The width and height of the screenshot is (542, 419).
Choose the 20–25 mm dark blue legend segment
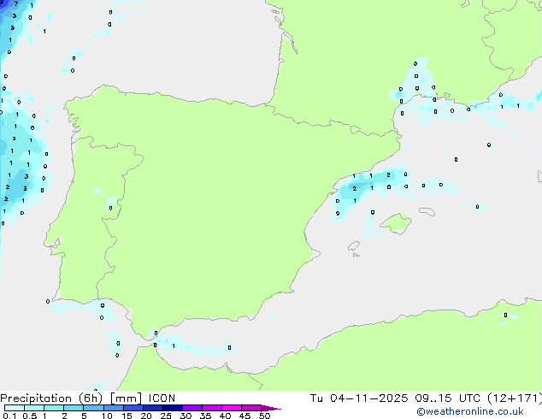point(152,408)
